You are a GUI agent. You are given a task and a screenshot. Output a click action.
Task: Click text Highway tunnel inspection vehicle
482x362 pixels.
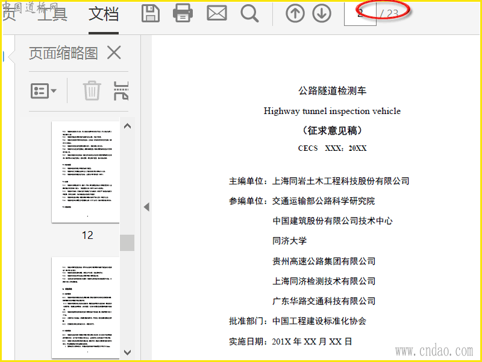[332, 111]
